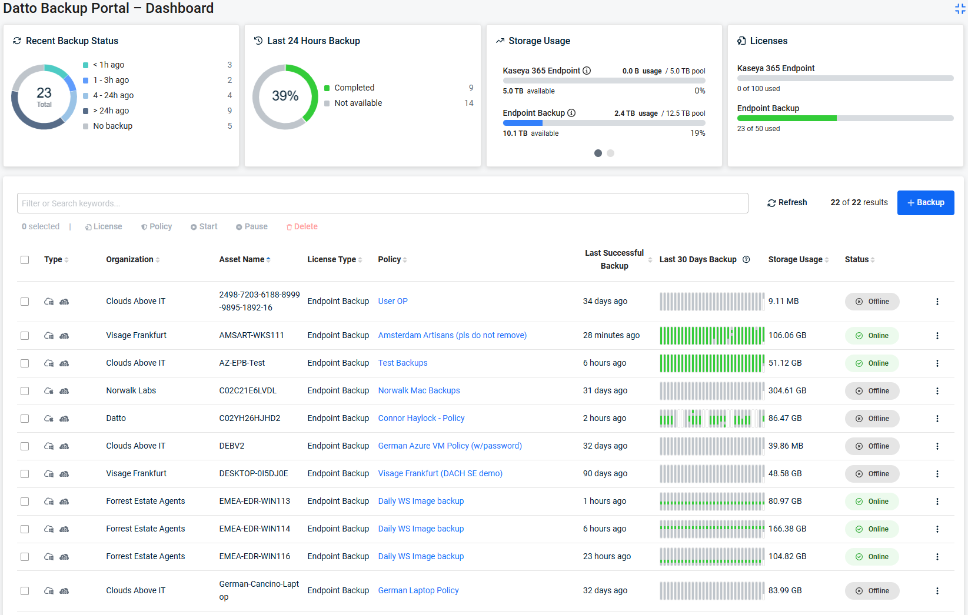
Task: Click the Start bulk action
Action: [x=204, y=226]
